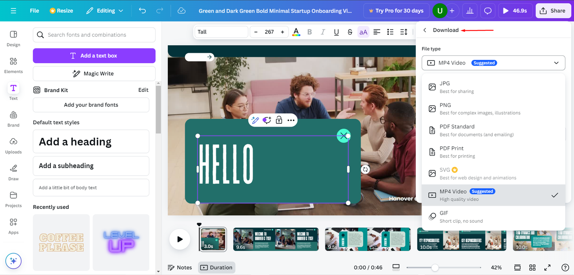Toggle the Duration button
574x275 pixels.
coord(217,268)
